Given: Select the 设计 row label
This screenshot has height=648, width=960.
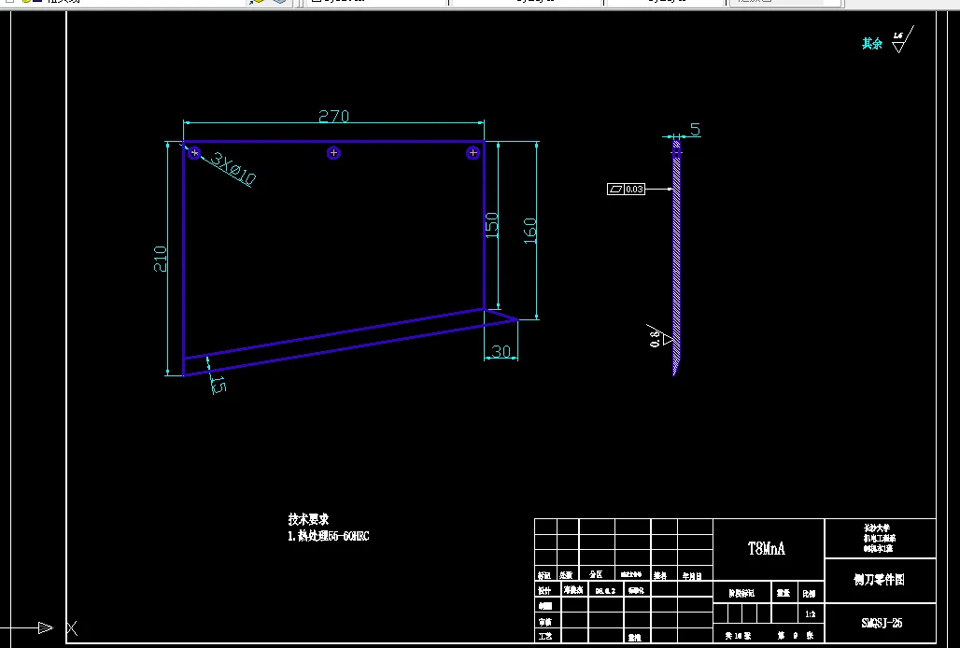Looking at the screenshot, I should point(544,590).
